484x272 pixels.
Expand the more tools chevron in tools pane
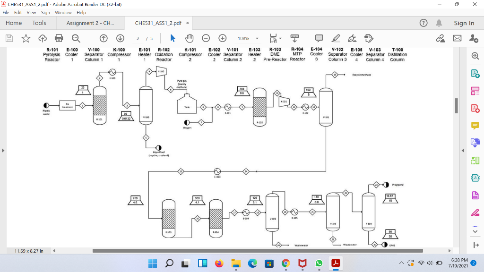[475, 231]
